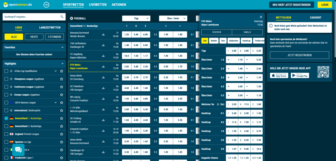Check Conference League Ligaphase checkbox
Image resolution: width=336 pixels, height=161 pixels.
6,87
